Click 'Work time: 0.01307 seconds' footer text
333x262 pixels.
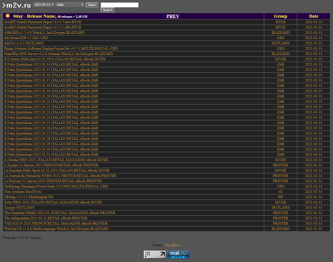22,238
